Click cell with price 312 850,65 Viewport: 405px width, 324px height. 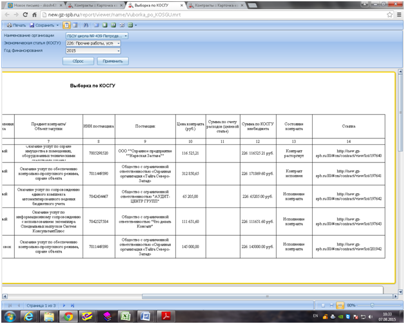tap(191, 173)
